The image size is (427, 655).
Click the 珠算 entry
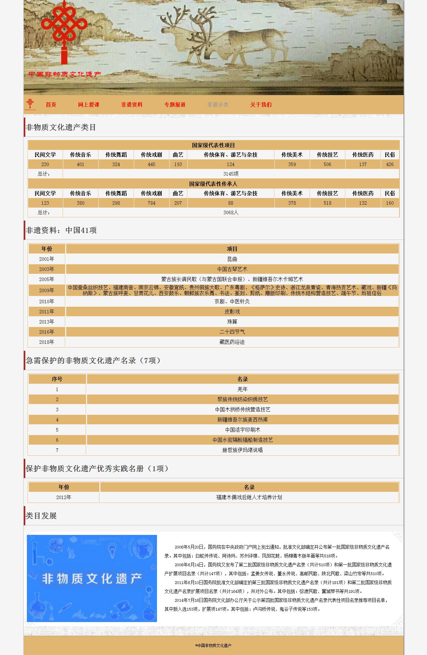click(232, 322)
